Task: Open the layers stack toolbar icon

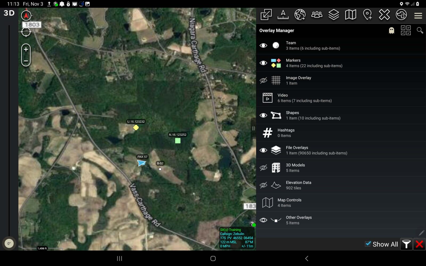Action: 333,15
